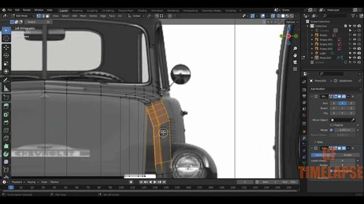364x204 pixels.
Task: Select the Spin tool
Action: coord(6,154)
